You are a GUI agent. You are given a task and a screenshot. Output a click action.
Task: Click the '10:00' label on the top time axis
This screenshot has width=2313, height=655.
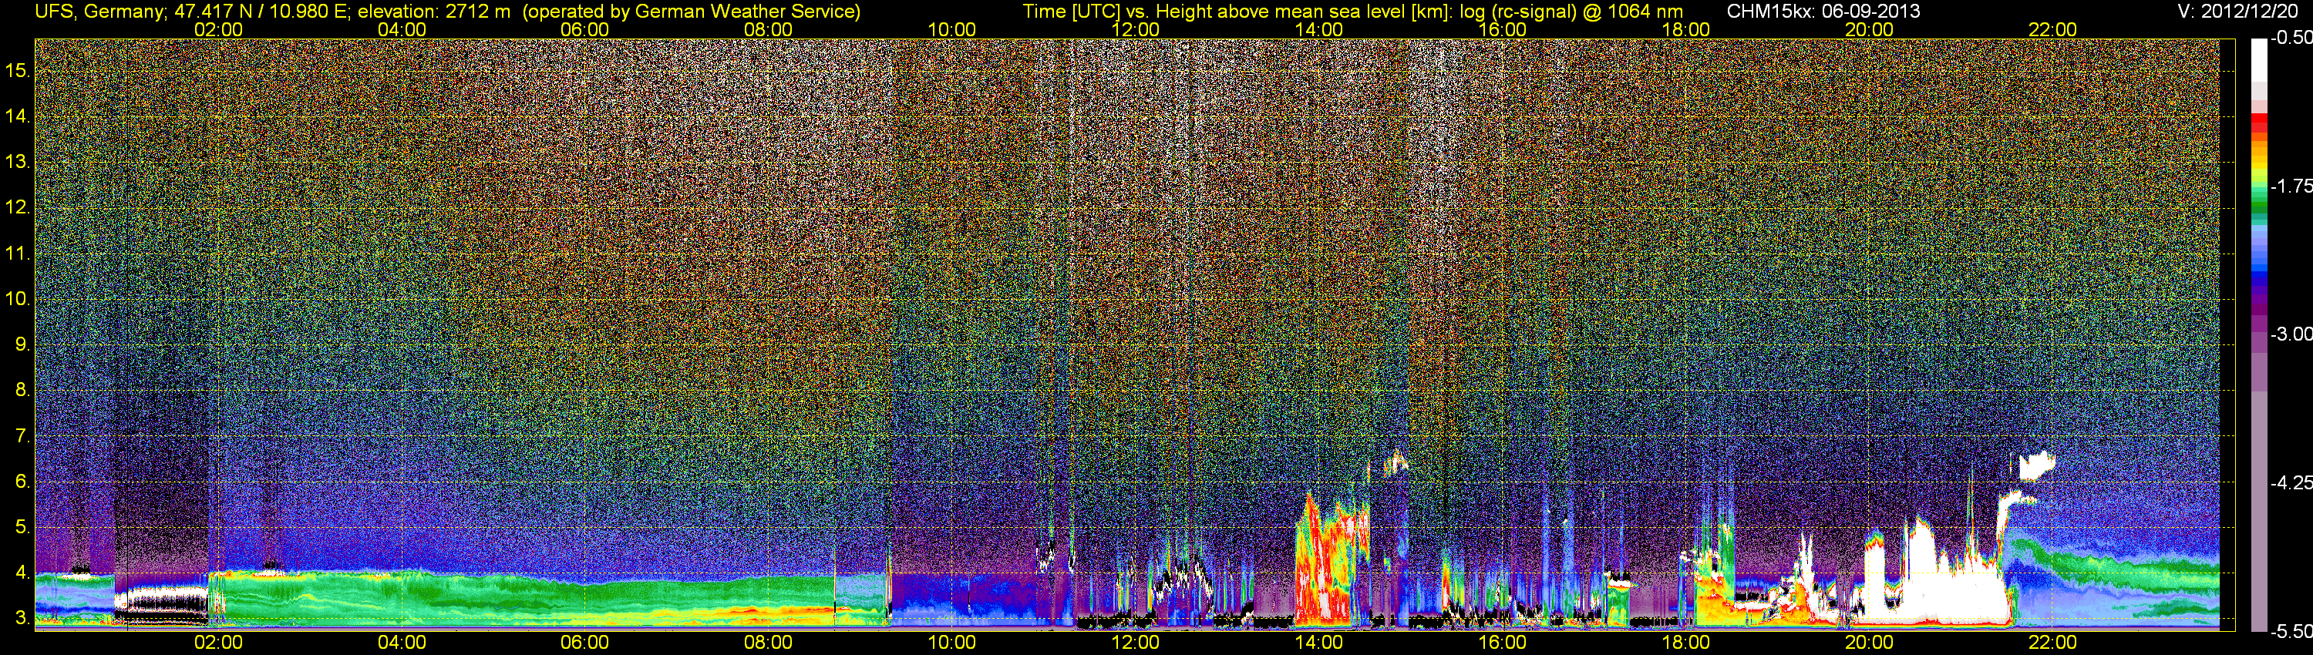pos(951,29)
